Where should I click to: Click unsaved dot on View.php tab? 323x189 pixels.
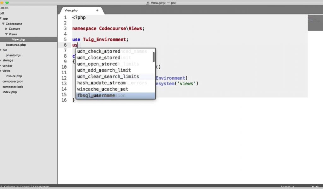(x=97, y=10)
